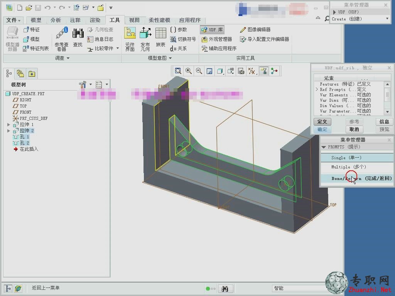Image resolution: width=395 pixels, height=296 pixels.
Task: Open 导入配置文件编辑器
Action: [x=265, y=39]
